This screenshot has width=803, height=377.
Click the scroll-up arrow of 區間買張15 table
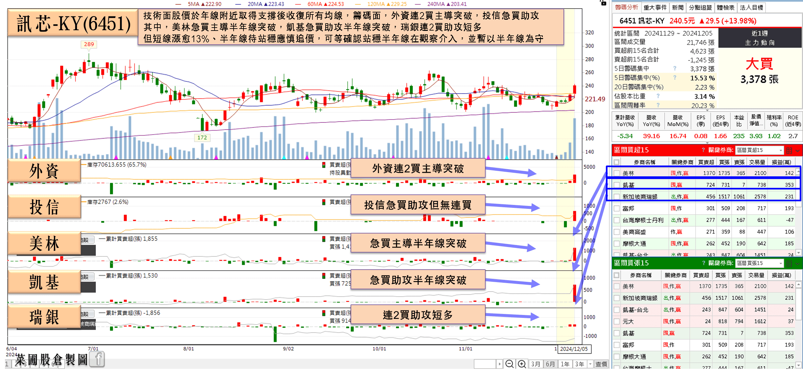798,285
